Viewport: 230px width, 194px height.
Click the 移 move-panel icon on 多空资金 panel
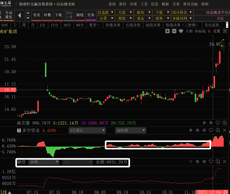pyautogui.click(x=204, y=130)
